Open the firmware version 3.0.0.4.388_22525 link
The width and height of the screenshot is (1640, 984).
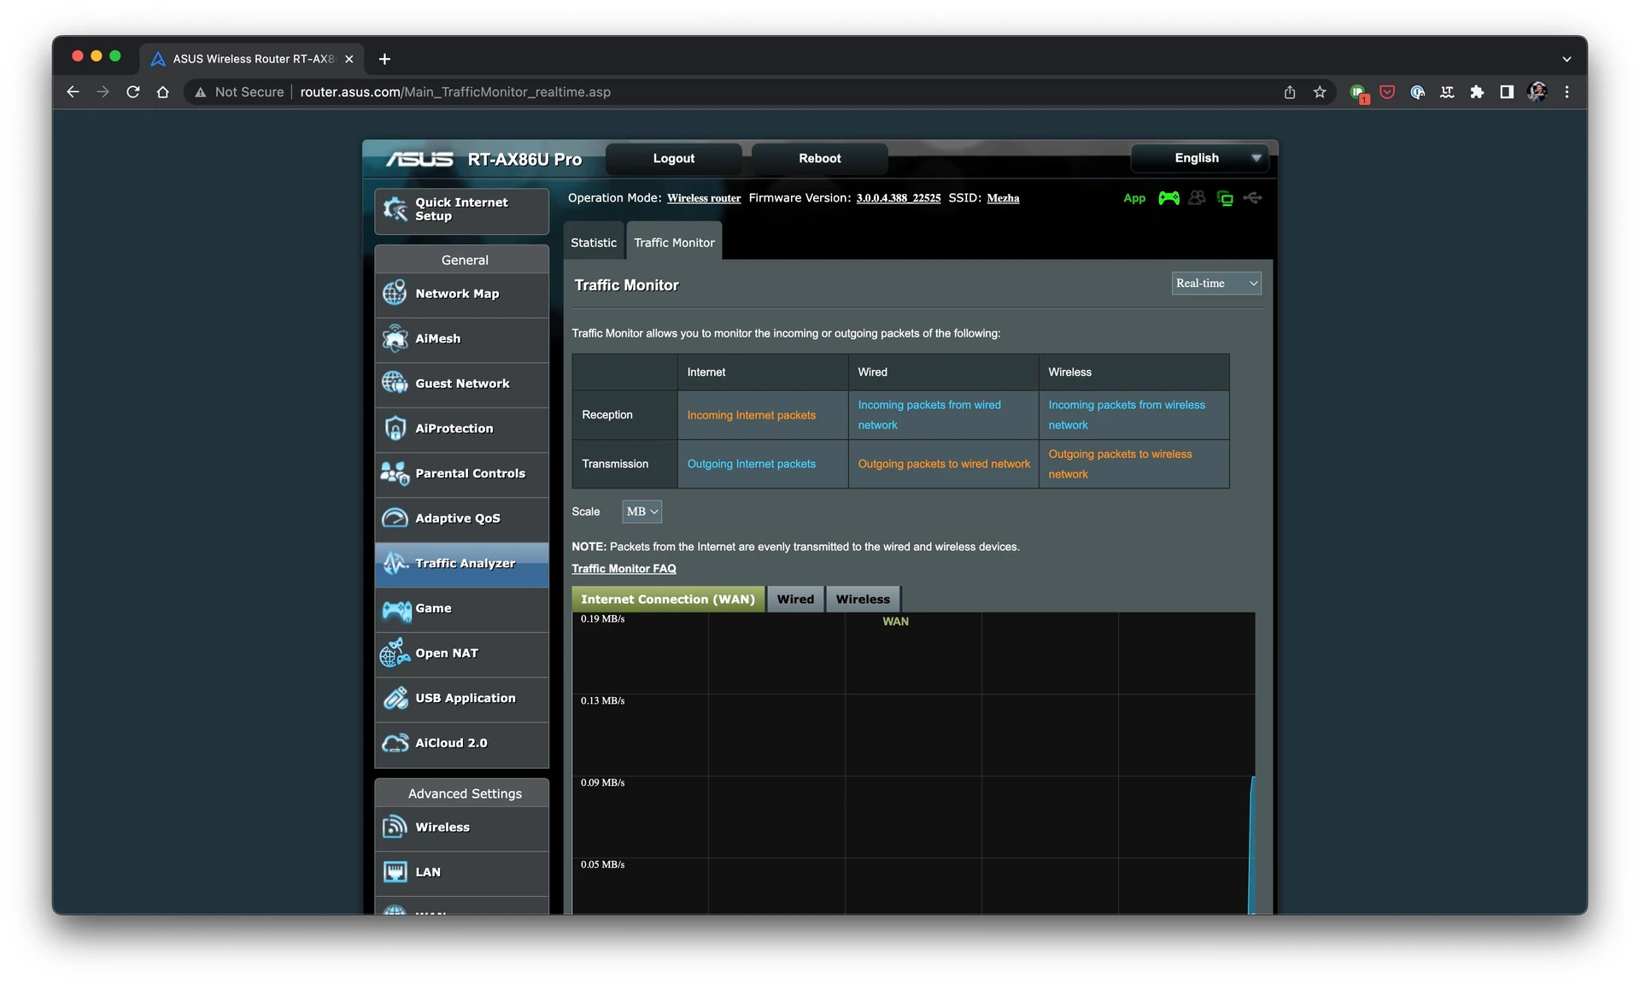pos(899,198)
